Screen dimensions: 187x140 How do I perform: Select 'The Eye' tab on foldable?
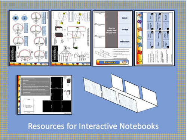click(125, 29)
